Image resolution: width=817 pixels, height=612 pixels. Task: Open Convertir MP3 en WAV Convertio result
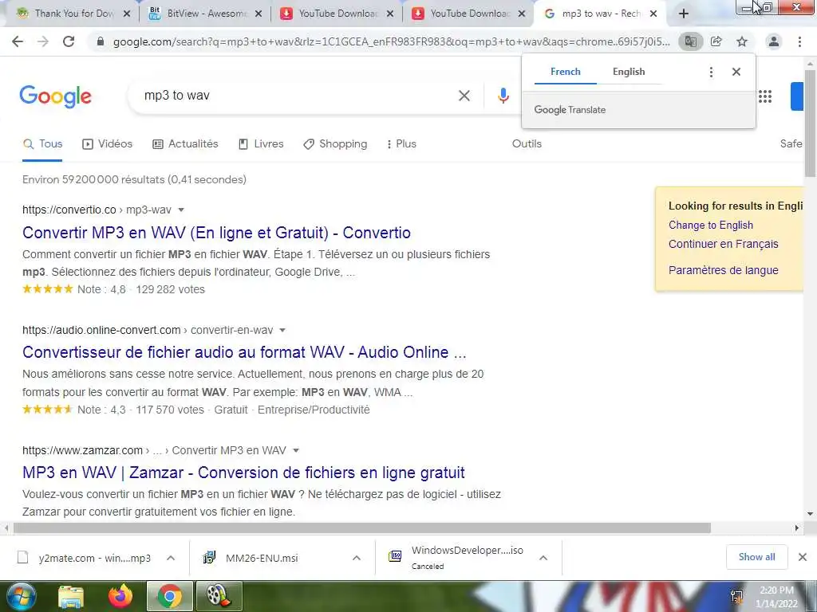coord(216,233)
